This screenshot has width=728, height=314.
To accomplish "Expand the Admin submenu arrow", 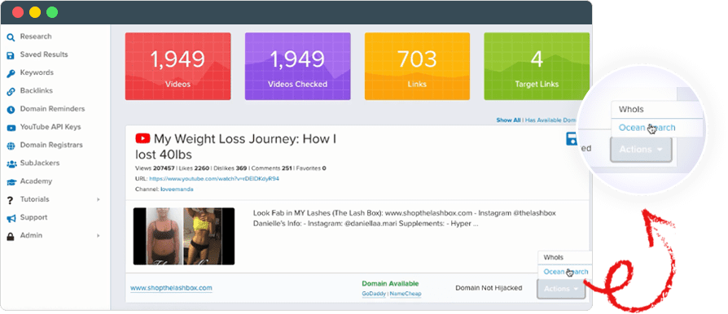I will tap(98, 236).
